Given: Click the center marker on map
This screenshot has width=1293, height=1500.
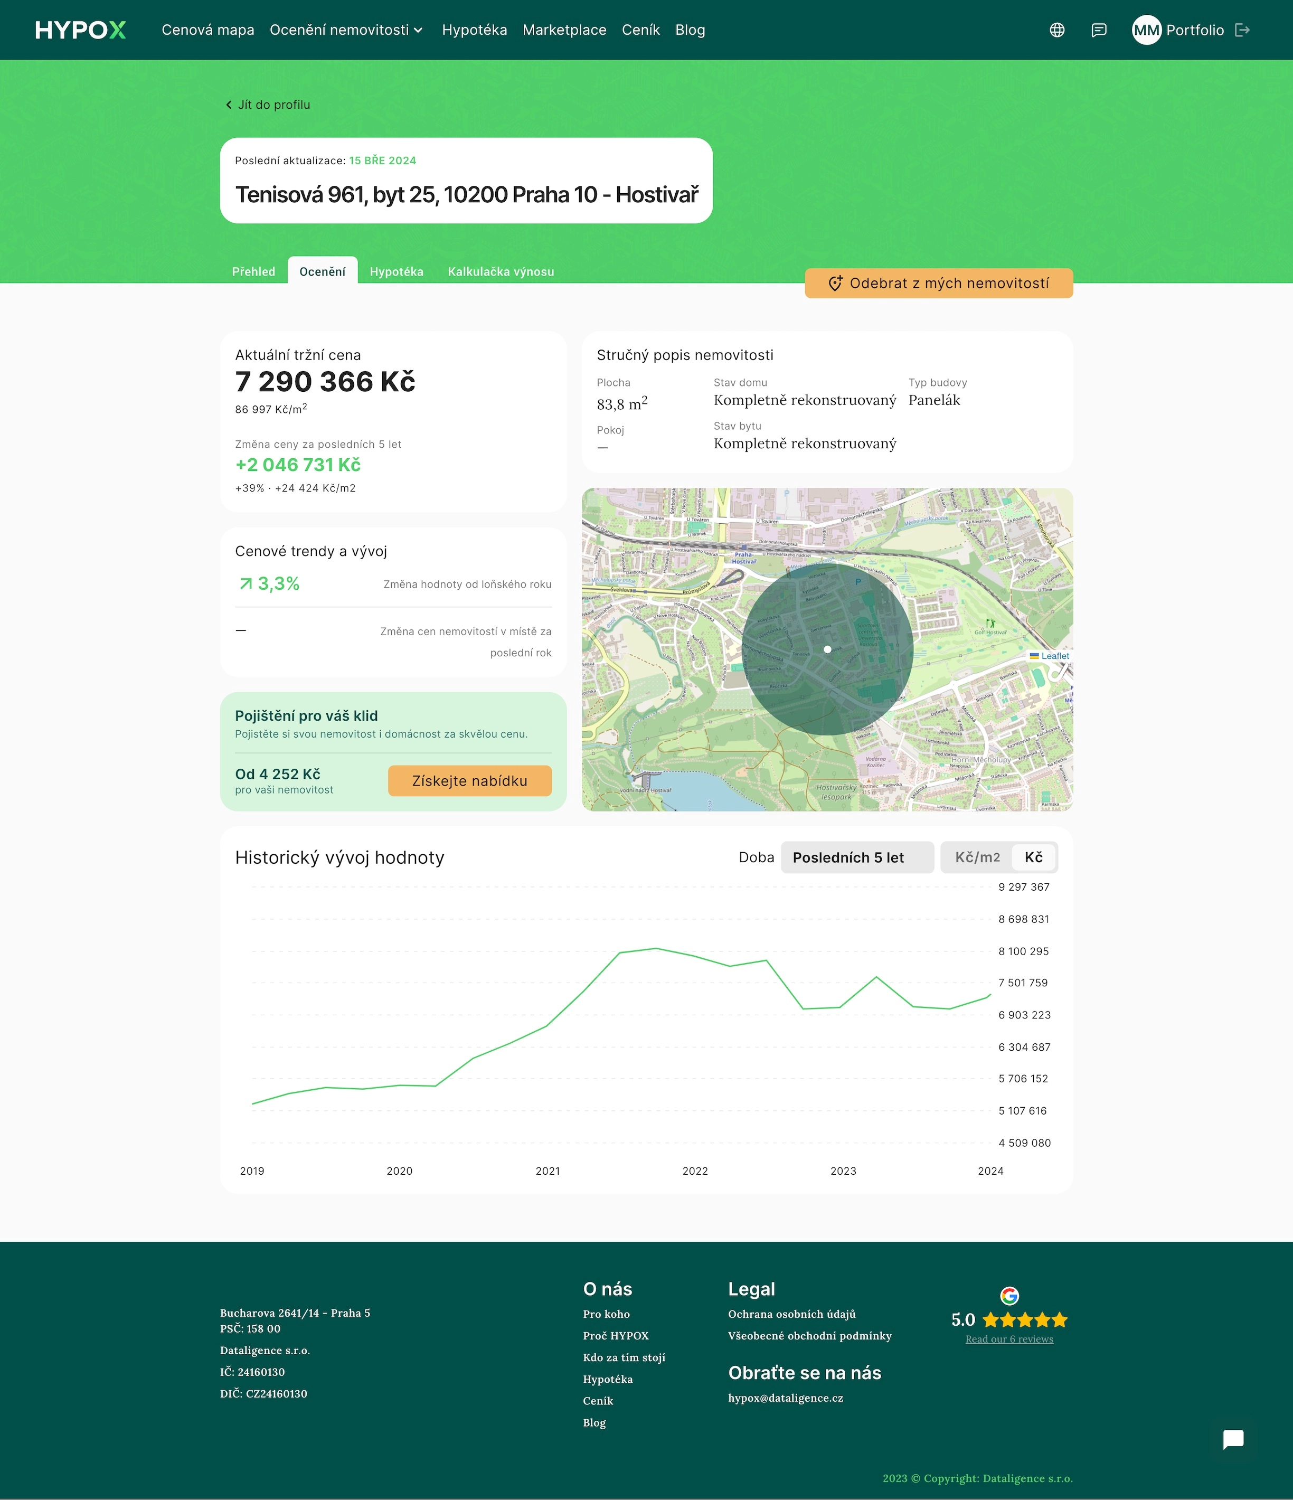Looking at the screenshot, I should (827, 649).
